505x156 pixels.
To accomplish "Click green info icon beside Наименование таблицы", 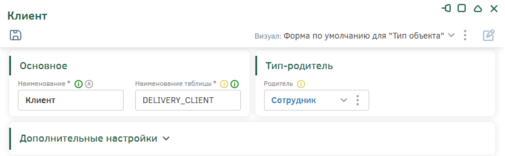I will (x=235, y=84).
